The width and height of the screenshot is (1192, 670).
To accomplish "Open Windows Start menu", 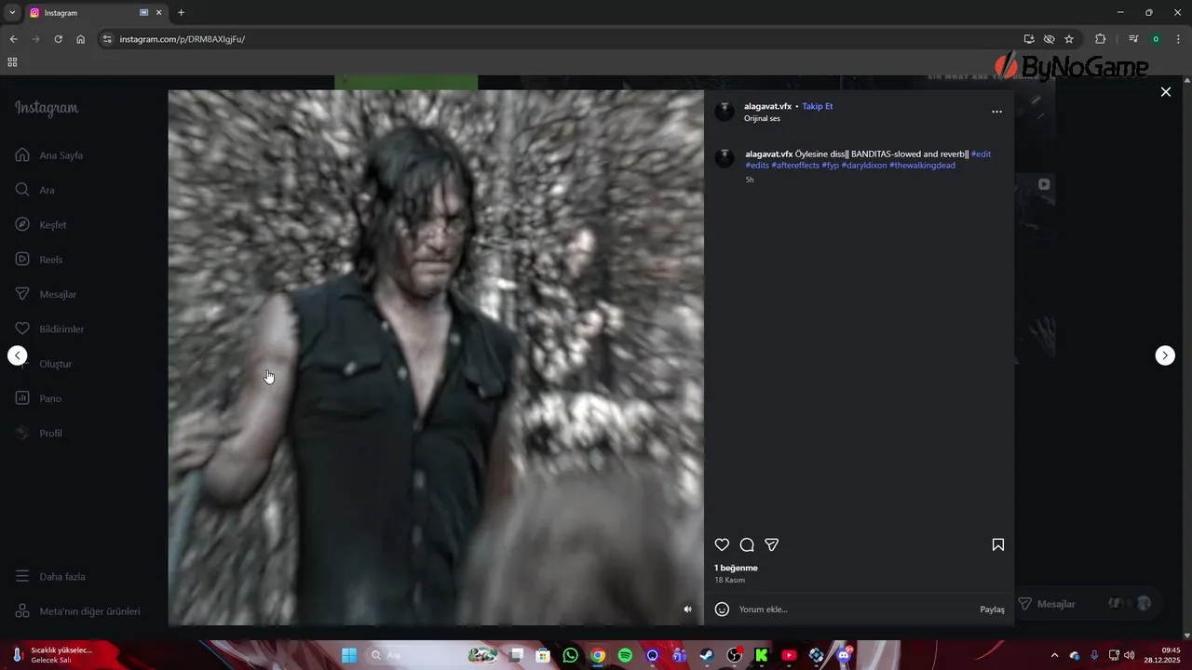I will [349, 655].
